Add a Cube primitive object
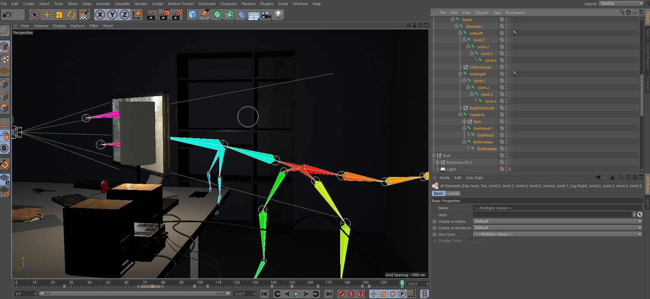 193,15
